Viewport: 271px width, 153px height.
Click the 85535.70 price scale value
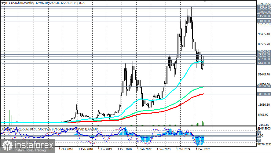point(264,44)
